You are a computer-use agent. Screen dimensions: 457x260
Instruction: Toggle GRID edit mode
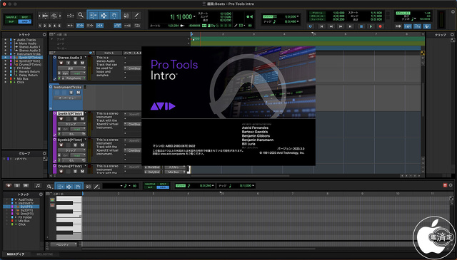tap(25, 21)
